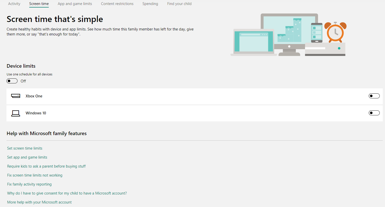The image size is (385, 207).
Task: Toggle 'Use one schedule for all devices' switch
Action: (x=12, y=81)
